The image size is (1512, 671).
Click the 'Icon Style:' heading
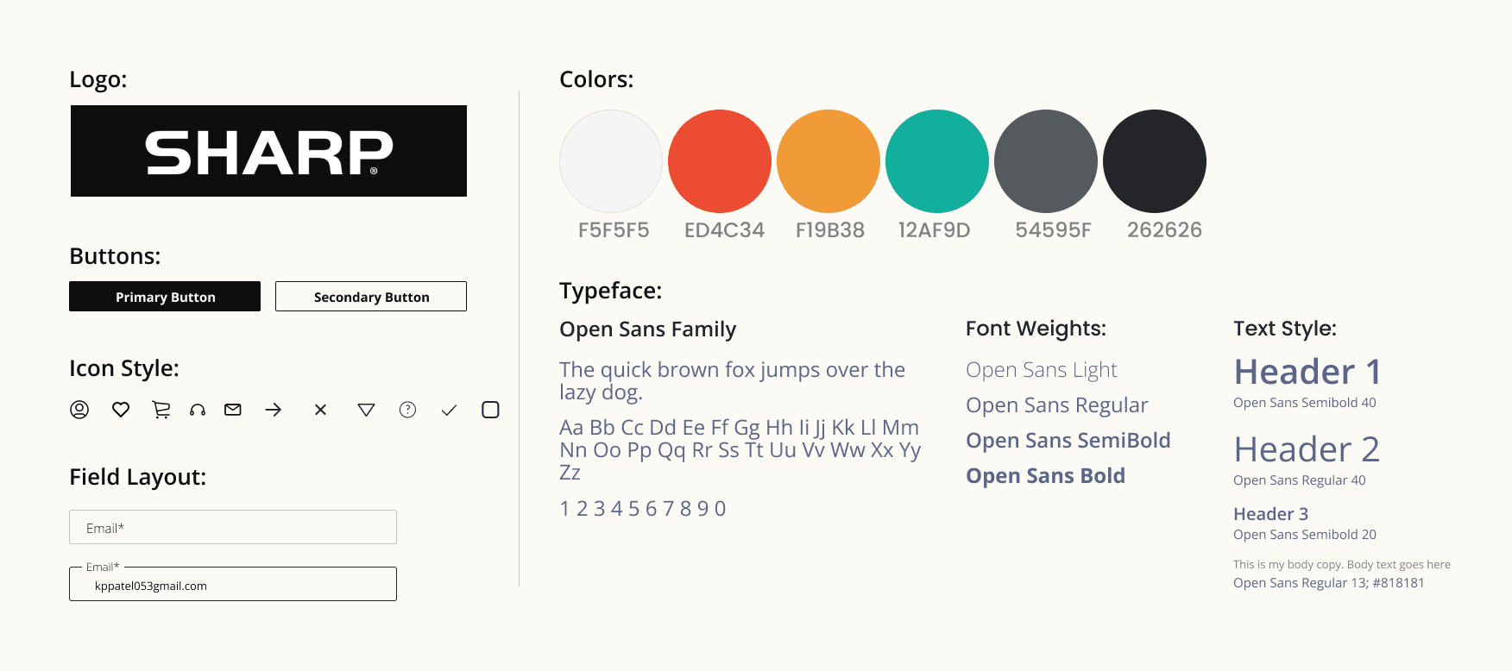(124, 368)
